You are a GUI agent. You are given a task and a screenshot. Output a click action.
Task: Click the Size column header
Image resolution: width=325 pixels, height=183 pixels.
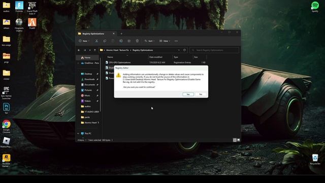(200, 57)
